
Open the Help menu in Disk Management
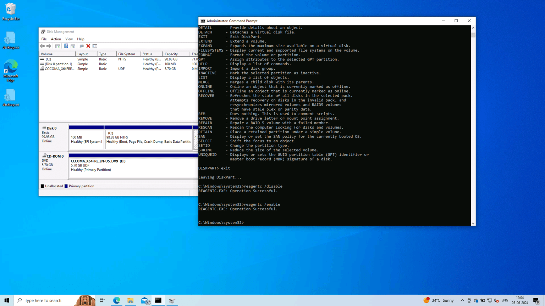coord(81,39)
